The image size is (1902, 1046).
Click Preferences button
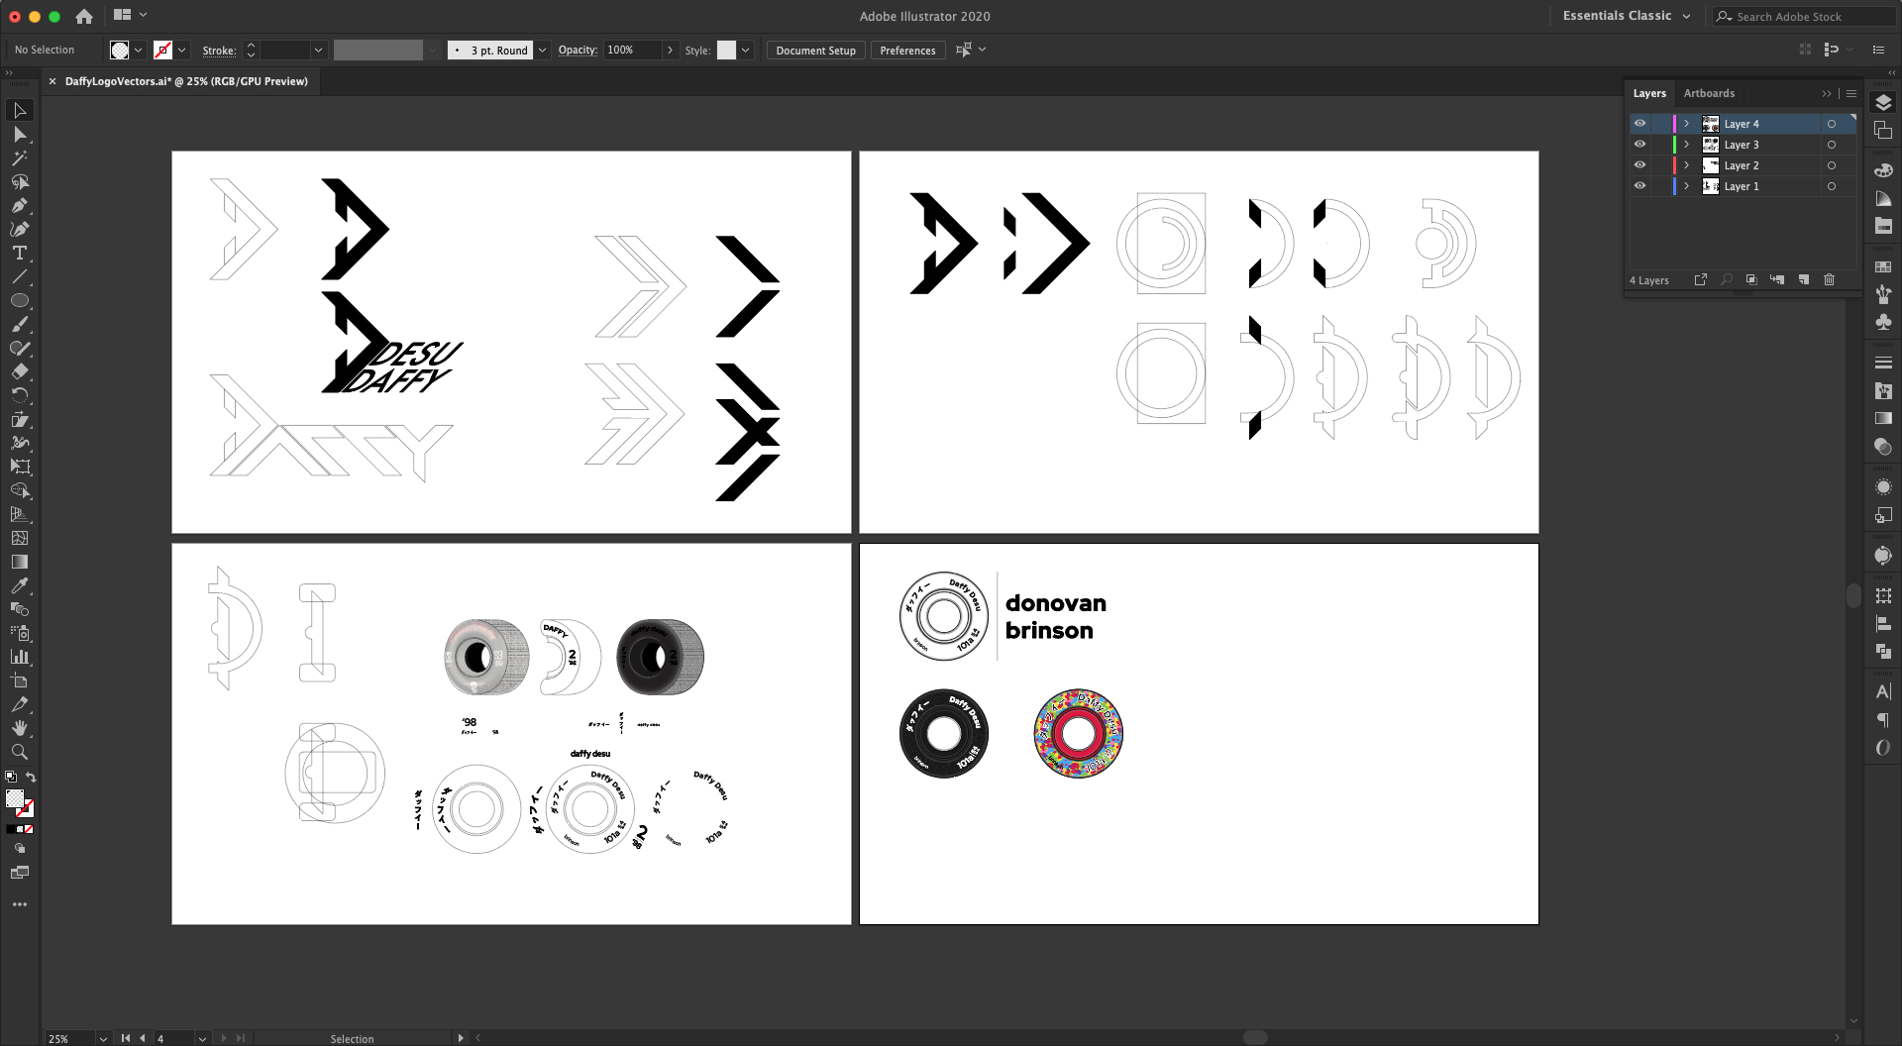click(x=907, y=51)
